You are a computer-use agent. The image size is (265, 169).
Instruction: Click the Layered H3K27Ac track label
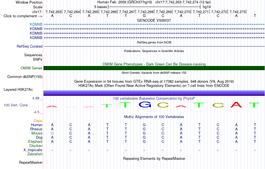(x=18, y=90)
